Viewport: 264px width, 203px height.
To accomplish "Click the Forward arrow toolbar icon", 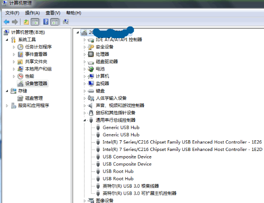I will (x=15, y=22).
